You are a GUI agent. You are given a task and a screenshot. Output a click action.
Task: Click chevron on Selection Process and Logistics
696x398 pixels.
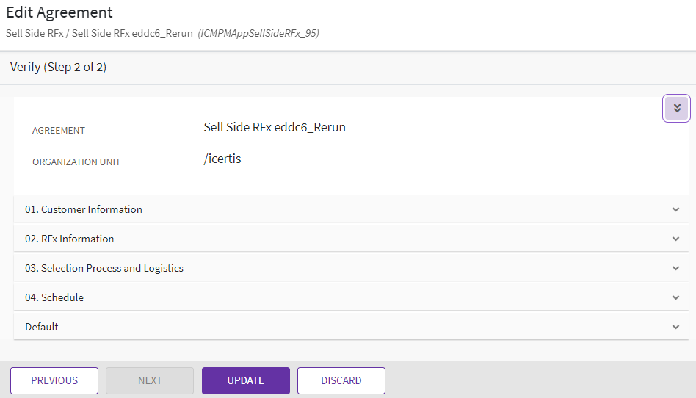(x=675, y=268)
